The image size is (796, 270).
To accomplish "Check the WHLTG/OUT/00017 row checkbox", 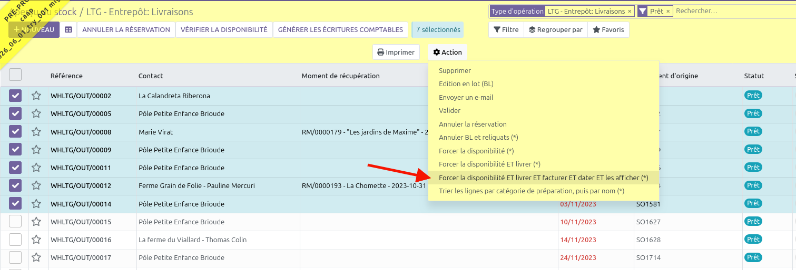I will coord(15,257).
